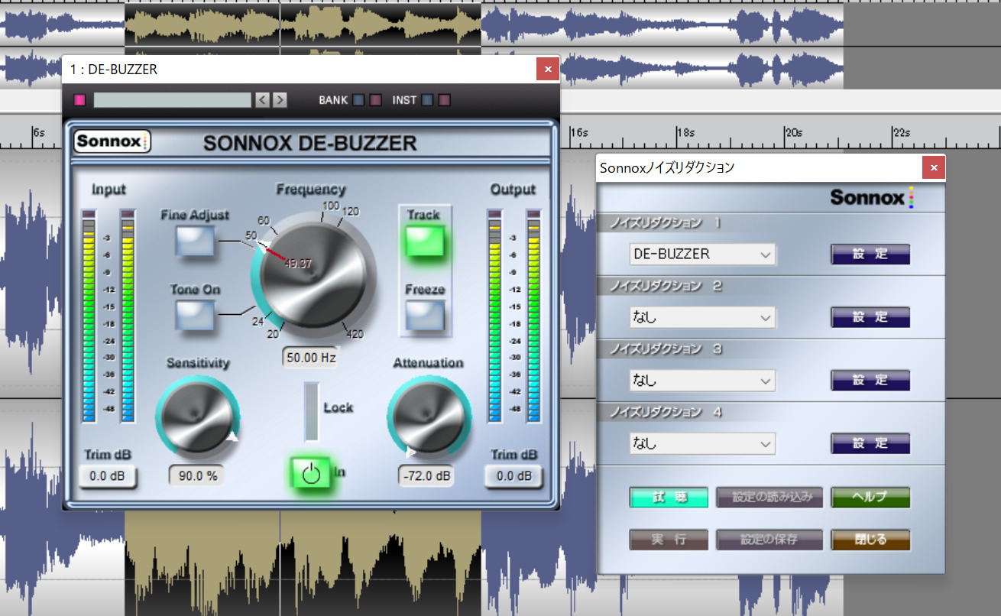The width and height of the screenshot is (1001, 616).
Task: Click the Output Trim dB value field
Action: click(x=513, y=477)
